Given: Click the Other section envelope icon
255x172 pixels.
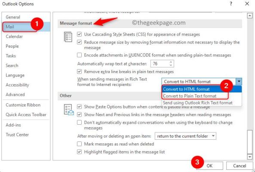Looking at the screenshot, I should [69, 110].
